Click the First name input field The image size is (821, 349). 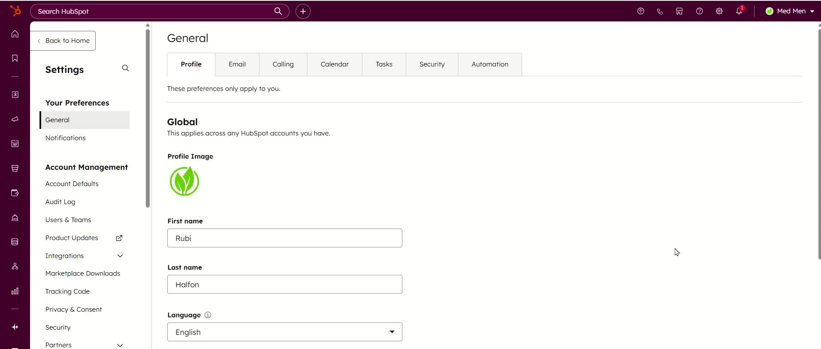[x=284, y=238]
